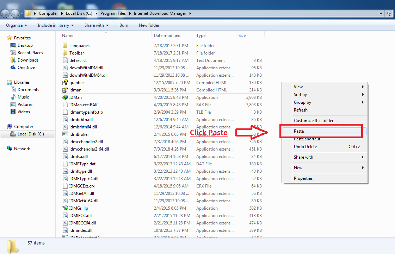Expand the Group by context submenu
The height and width of the screenshot is (254, 395).
tap(325, 102)
